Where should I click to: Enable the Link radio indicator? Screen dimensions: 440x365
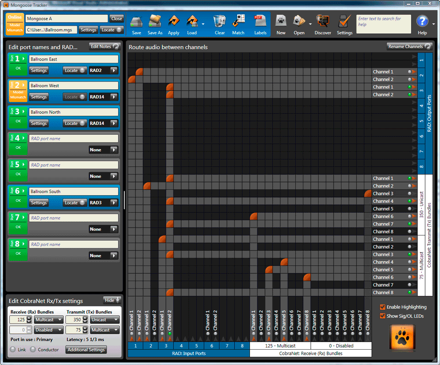click(x=13, y=350)
